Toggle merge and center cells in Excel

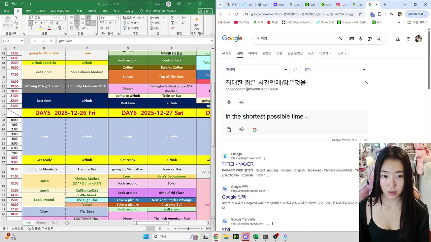pyautogui.click(x=88, y=23)
